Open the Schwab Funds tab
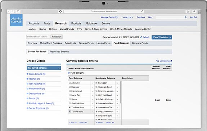 click(x=86, y=43)
